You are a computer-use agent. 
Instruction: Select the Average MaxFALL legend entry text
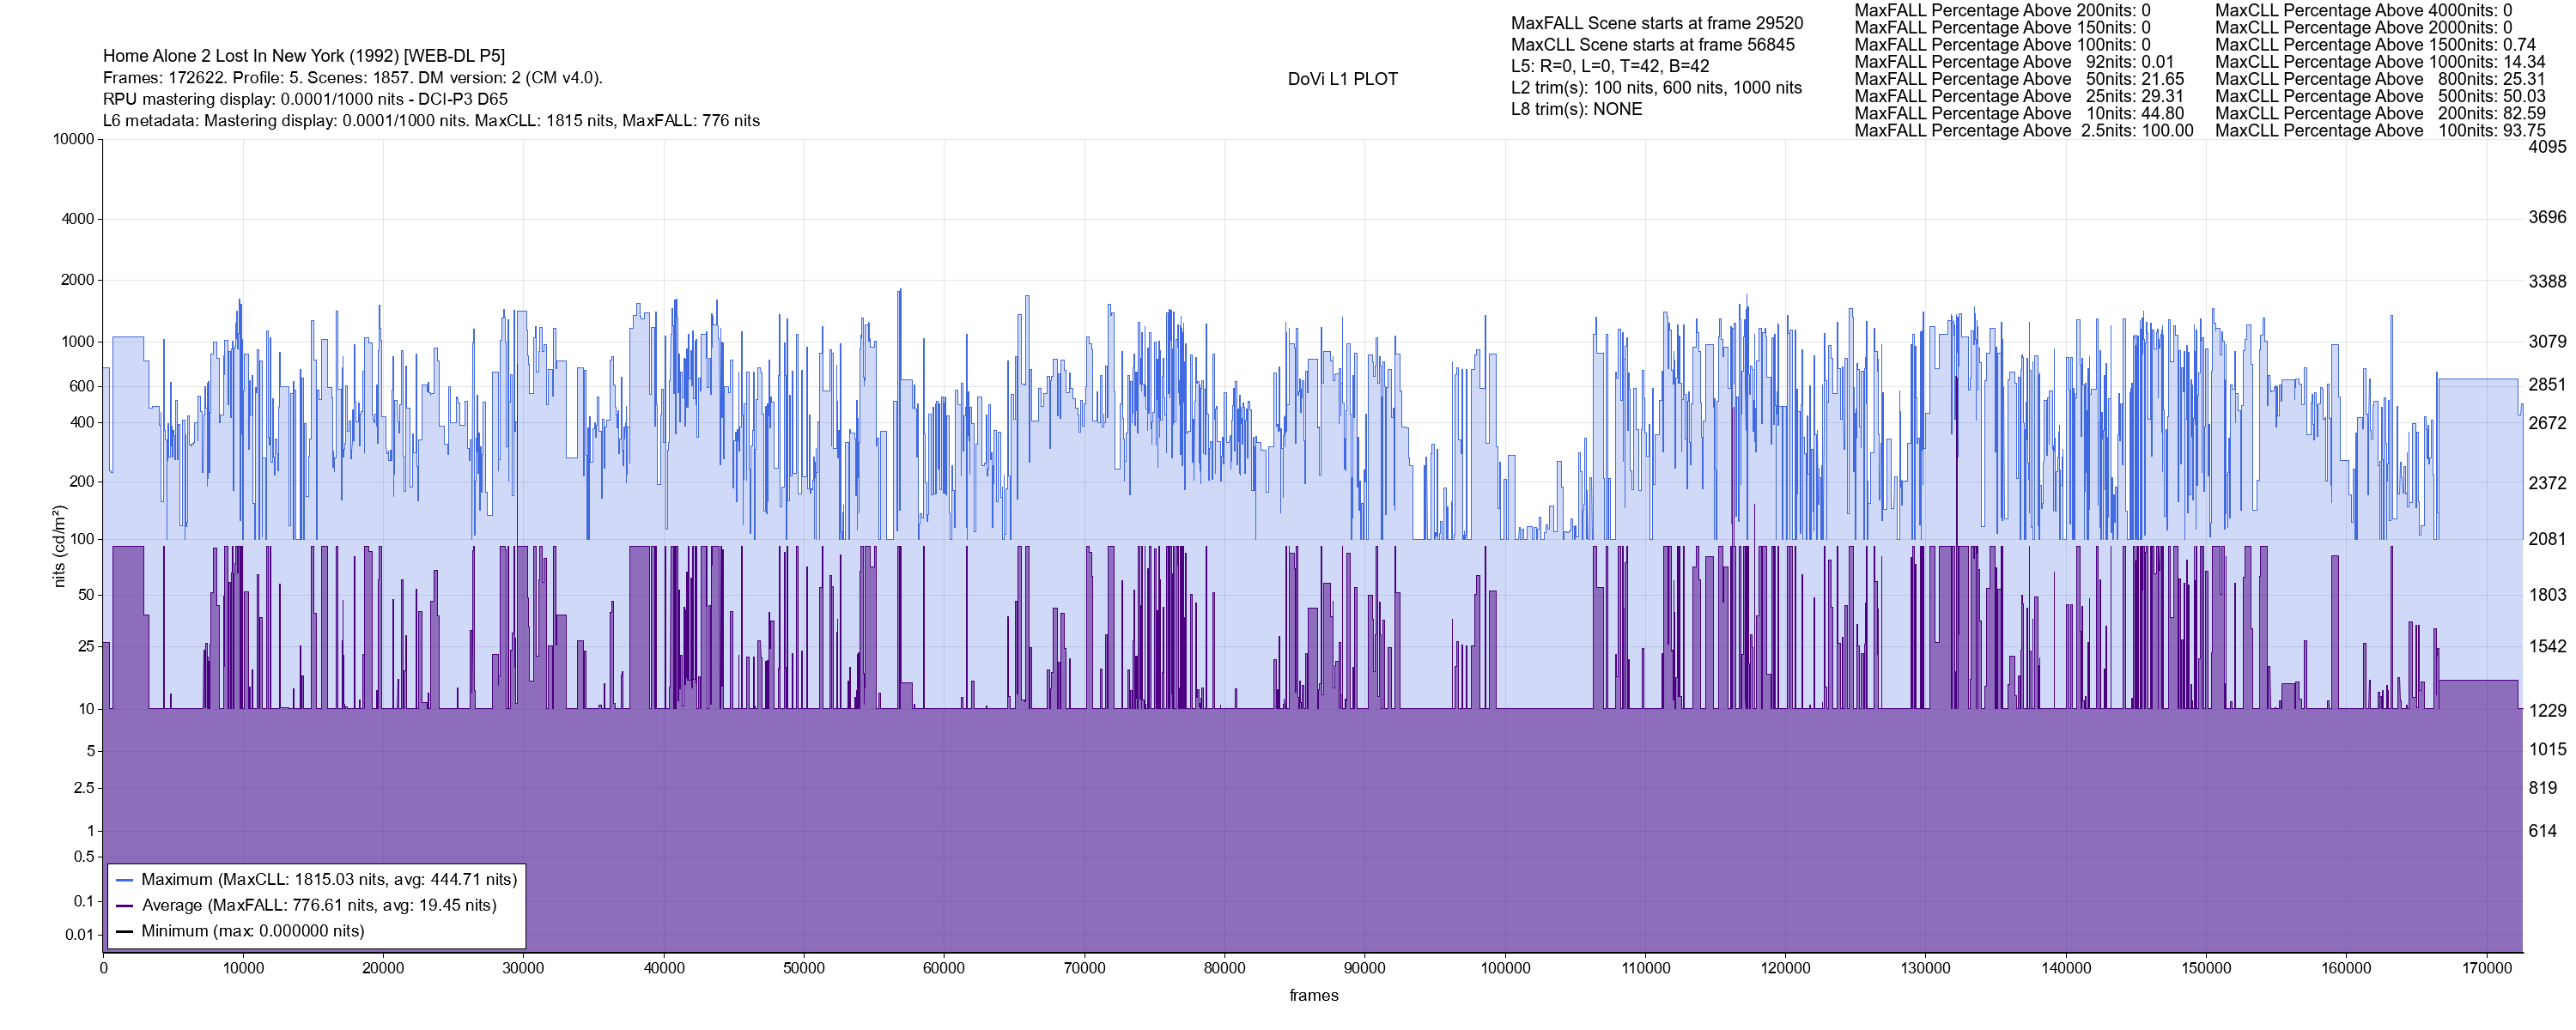click(319, 905)
